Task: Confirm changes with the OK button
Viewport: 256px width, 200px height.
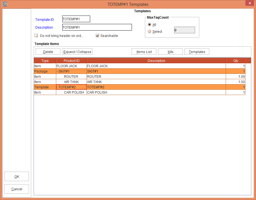Action: [16, 176]
